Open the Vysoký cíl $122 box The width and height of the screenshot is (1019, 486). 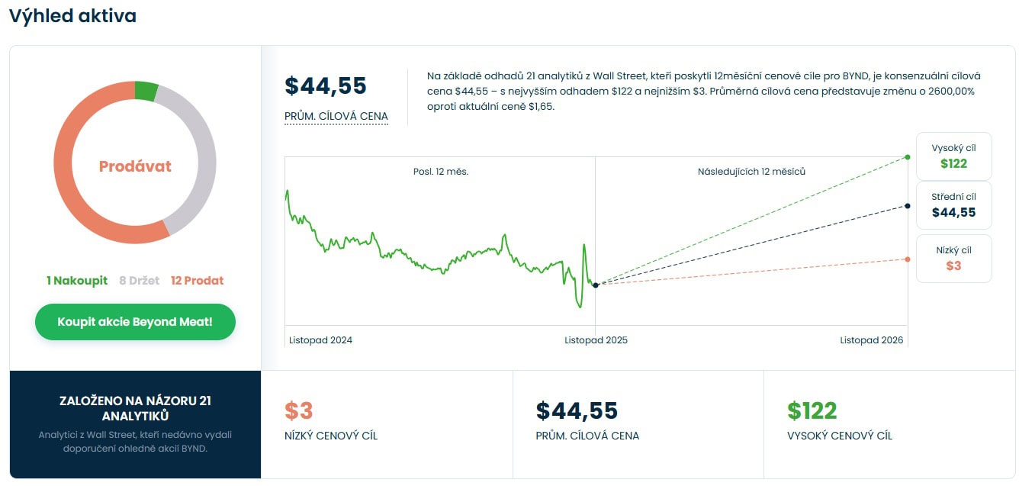(953, 156)
